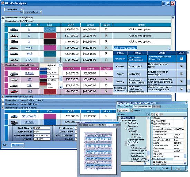Click the red XK8 car image
This screenshot has height=177, width=190.
click(14, 91)
